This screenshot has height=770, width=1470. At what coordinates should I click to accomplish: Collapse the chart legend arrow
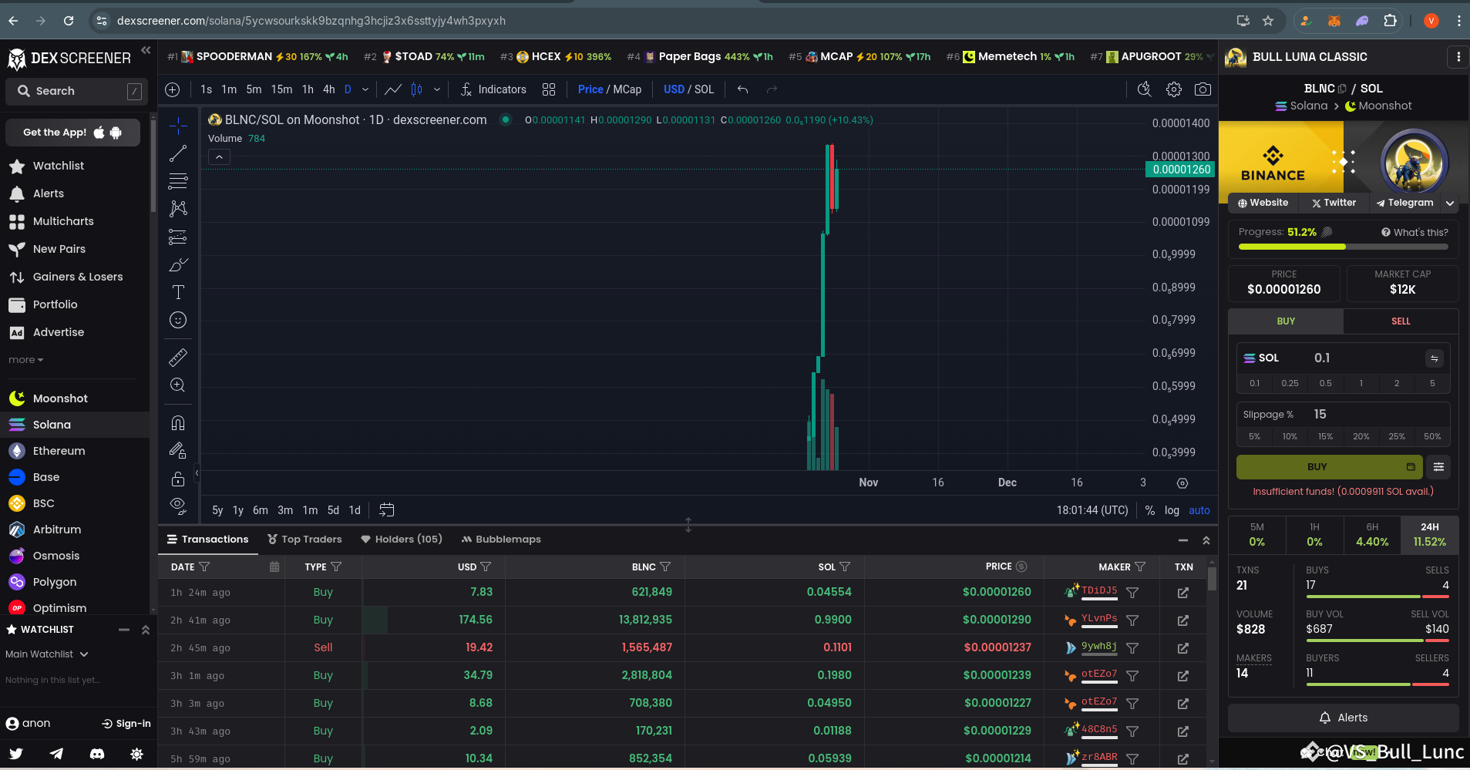pos(219,157)
